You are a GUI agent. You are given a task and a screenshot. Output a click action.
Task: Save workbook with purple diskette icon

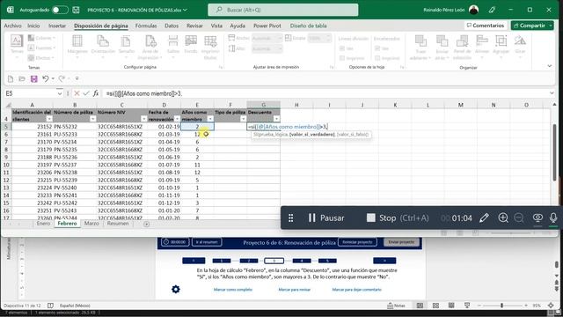pyautogui.click(x=33, y=78)
